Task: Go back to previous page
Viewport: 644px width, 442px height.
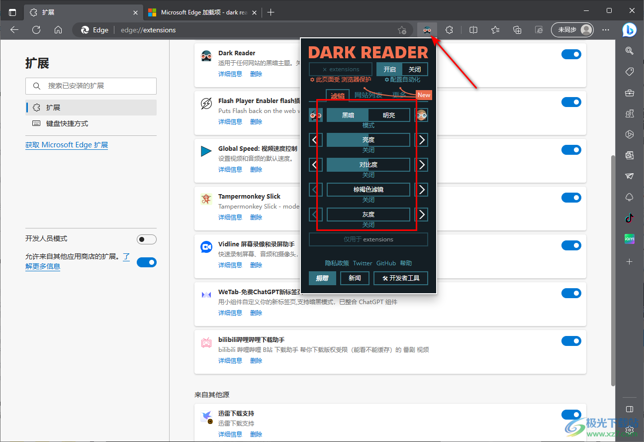Action: pyautogui.click(x=14, y=30)
